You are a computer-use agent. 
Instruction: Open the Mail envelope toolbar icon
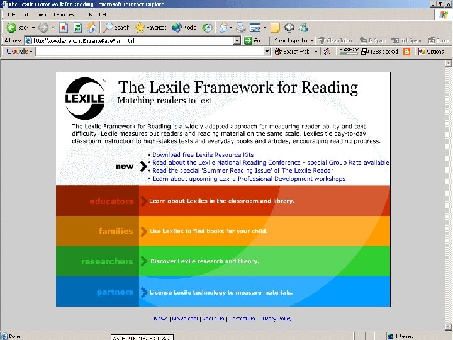(223, 28)
